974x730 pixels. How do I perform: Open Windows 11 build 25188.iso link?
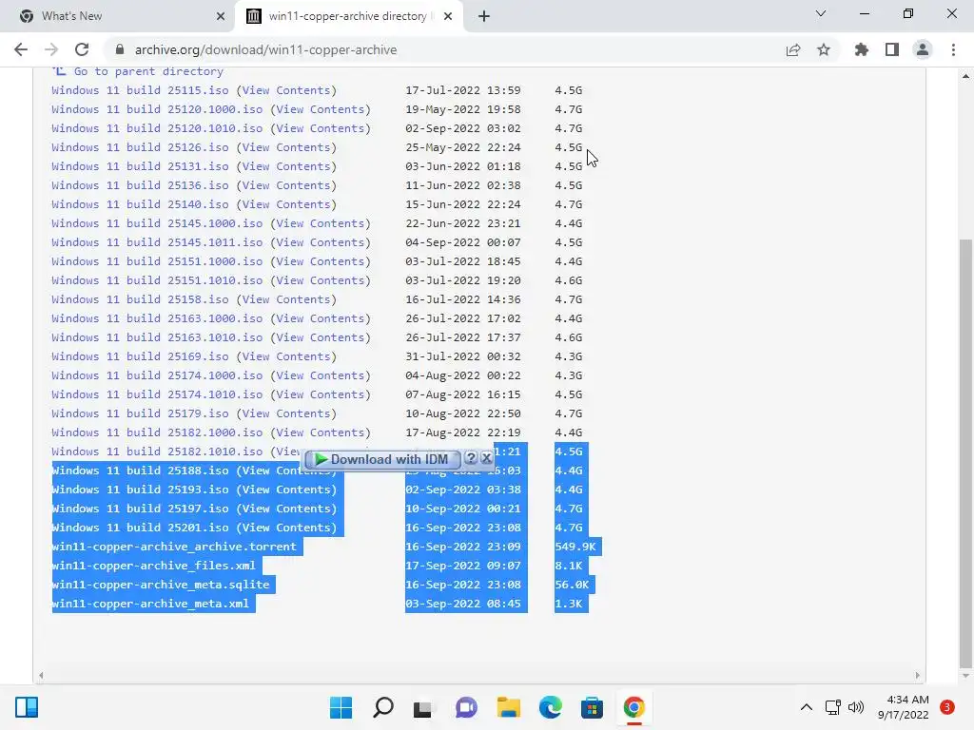pos(140,471)
